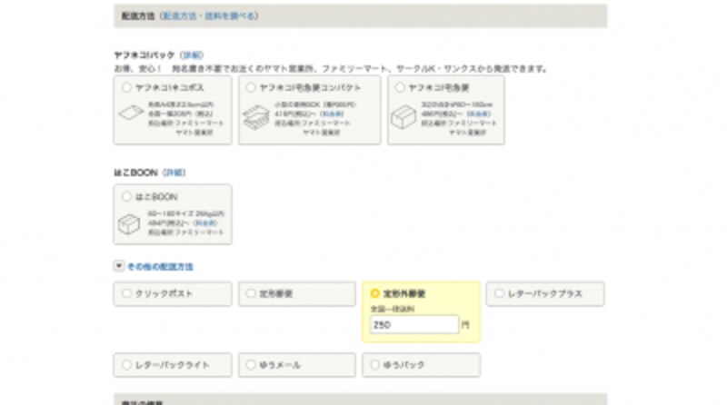727x405 pixels.
Task: Select the 定形外郵便 radio button
Action: 375,293
